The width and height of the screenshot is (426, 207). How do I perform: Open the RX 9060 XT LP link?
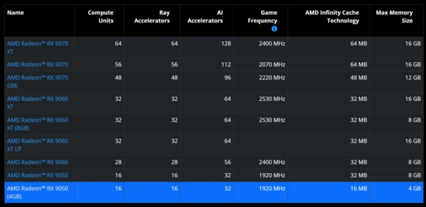pyautogui.click(x=38, y=145)
